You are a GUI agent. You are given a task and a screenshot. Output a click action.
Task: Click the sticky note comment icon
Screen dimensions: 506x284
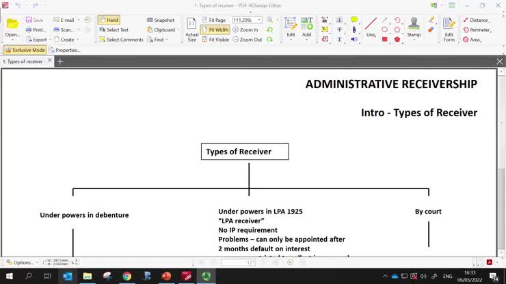click(354, 20)
